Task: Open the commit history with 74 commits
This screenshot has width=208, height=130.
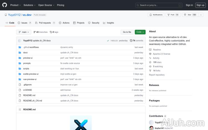Action: pyautogui.click(x=136, y=41)
